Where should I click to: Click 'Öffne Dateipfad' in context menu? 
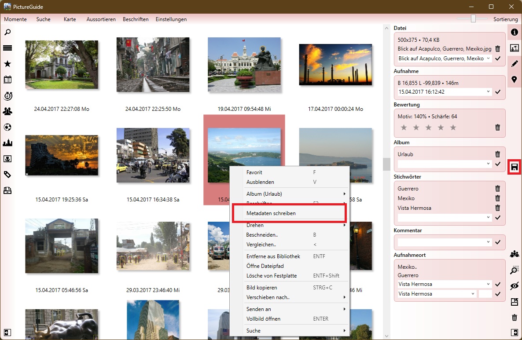click(x=265, y=266)
